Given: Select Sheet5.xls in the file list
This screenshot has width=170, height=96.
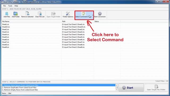Looking at the screenshot, I should (5, 37).
